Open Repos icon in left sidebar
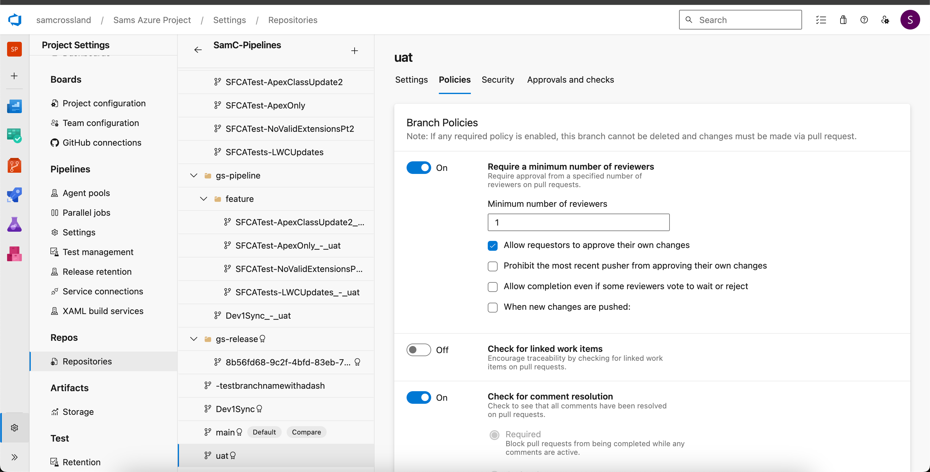Viewport: 930px width, 472px height. pyautogui.click(x=14, y=165)
